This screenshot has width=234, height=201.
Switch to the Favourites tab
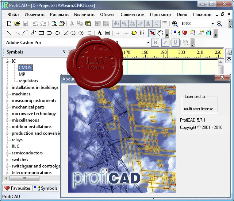[17, 188]
